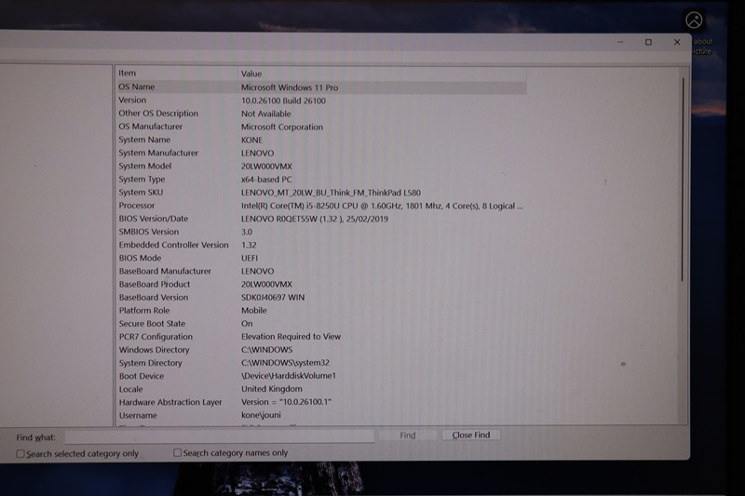Select the Secure Boot State row
This screenshot has height=496, width=745.
coord(320,323)
